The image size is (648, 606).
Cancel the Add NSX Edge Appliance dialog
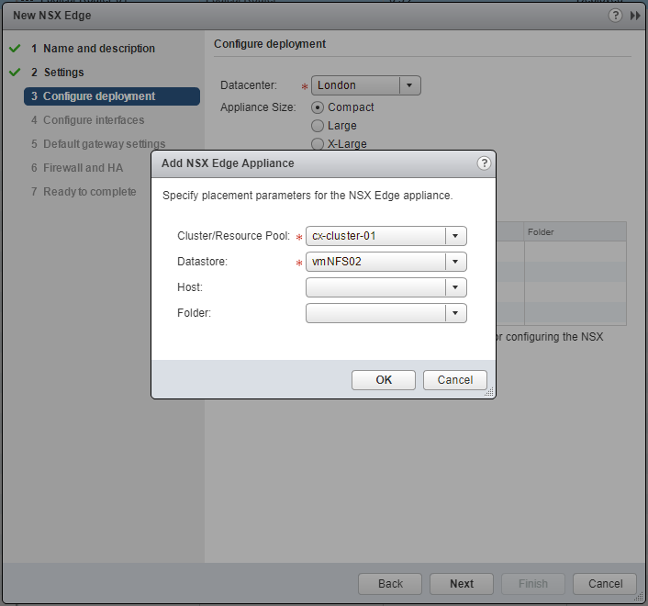454,380
